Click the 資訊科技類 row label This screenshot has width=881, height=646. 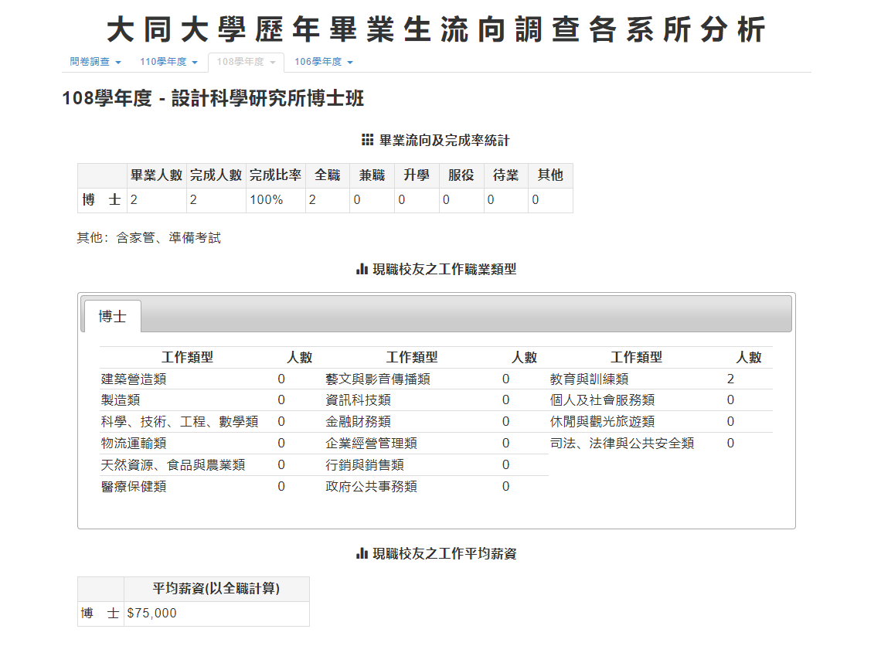pos(358,400)
